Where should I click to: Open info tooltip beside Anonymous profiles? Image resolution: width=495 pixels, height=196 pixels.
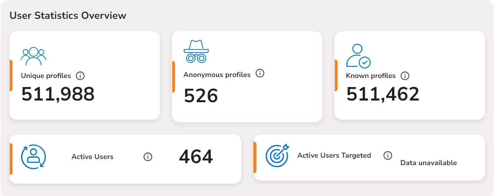pyautogui.click(x=260, y=73)
